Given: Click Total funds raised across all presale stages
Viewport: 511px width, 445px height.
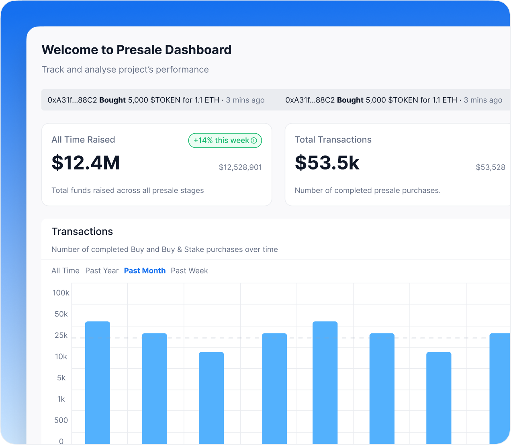Looking at the screenshot, I should click(x=128, y=190).
